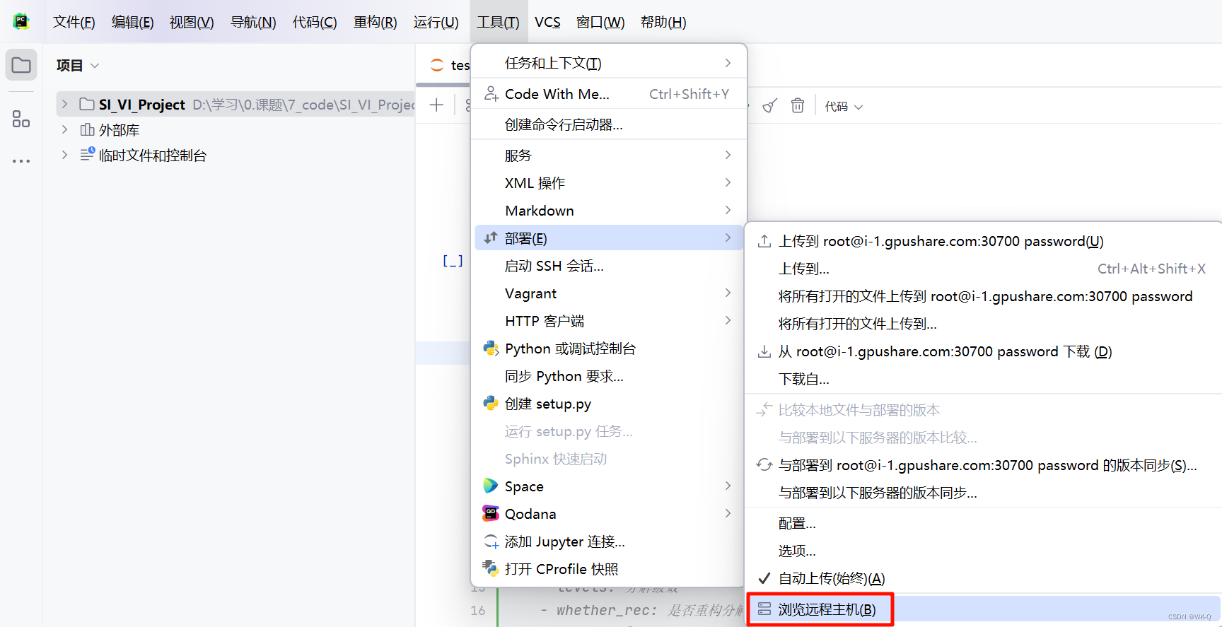Open the 重构 menu
1222x627 pixels.
coord(376,22)
